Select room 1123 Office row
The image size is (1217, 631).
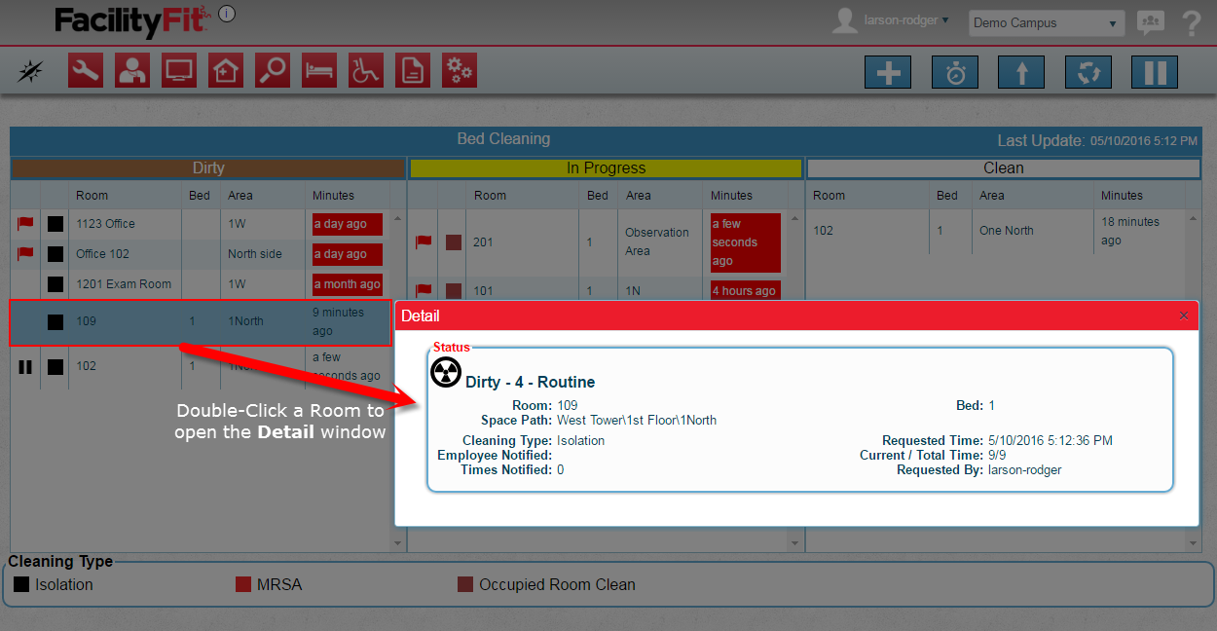click(106, 224)
